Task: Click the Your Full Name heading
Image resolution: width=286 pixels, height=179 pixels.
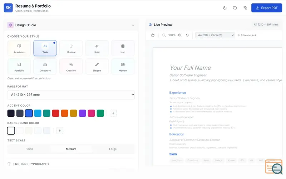Action: point(191,68)
